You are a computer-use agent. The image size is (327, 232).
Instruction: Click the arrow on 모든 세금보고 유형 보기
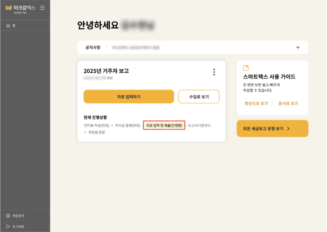pos(288,128)
